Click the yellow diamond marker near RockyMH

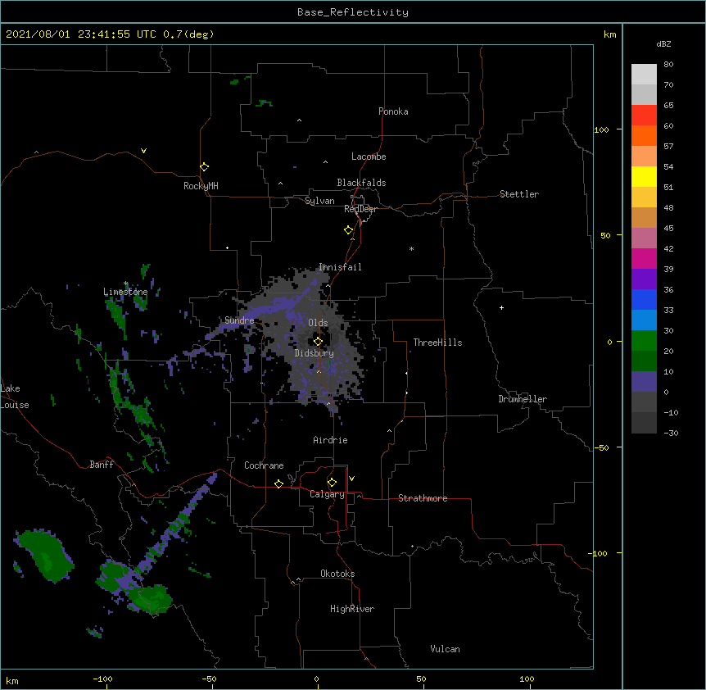(x=205, y=167)
